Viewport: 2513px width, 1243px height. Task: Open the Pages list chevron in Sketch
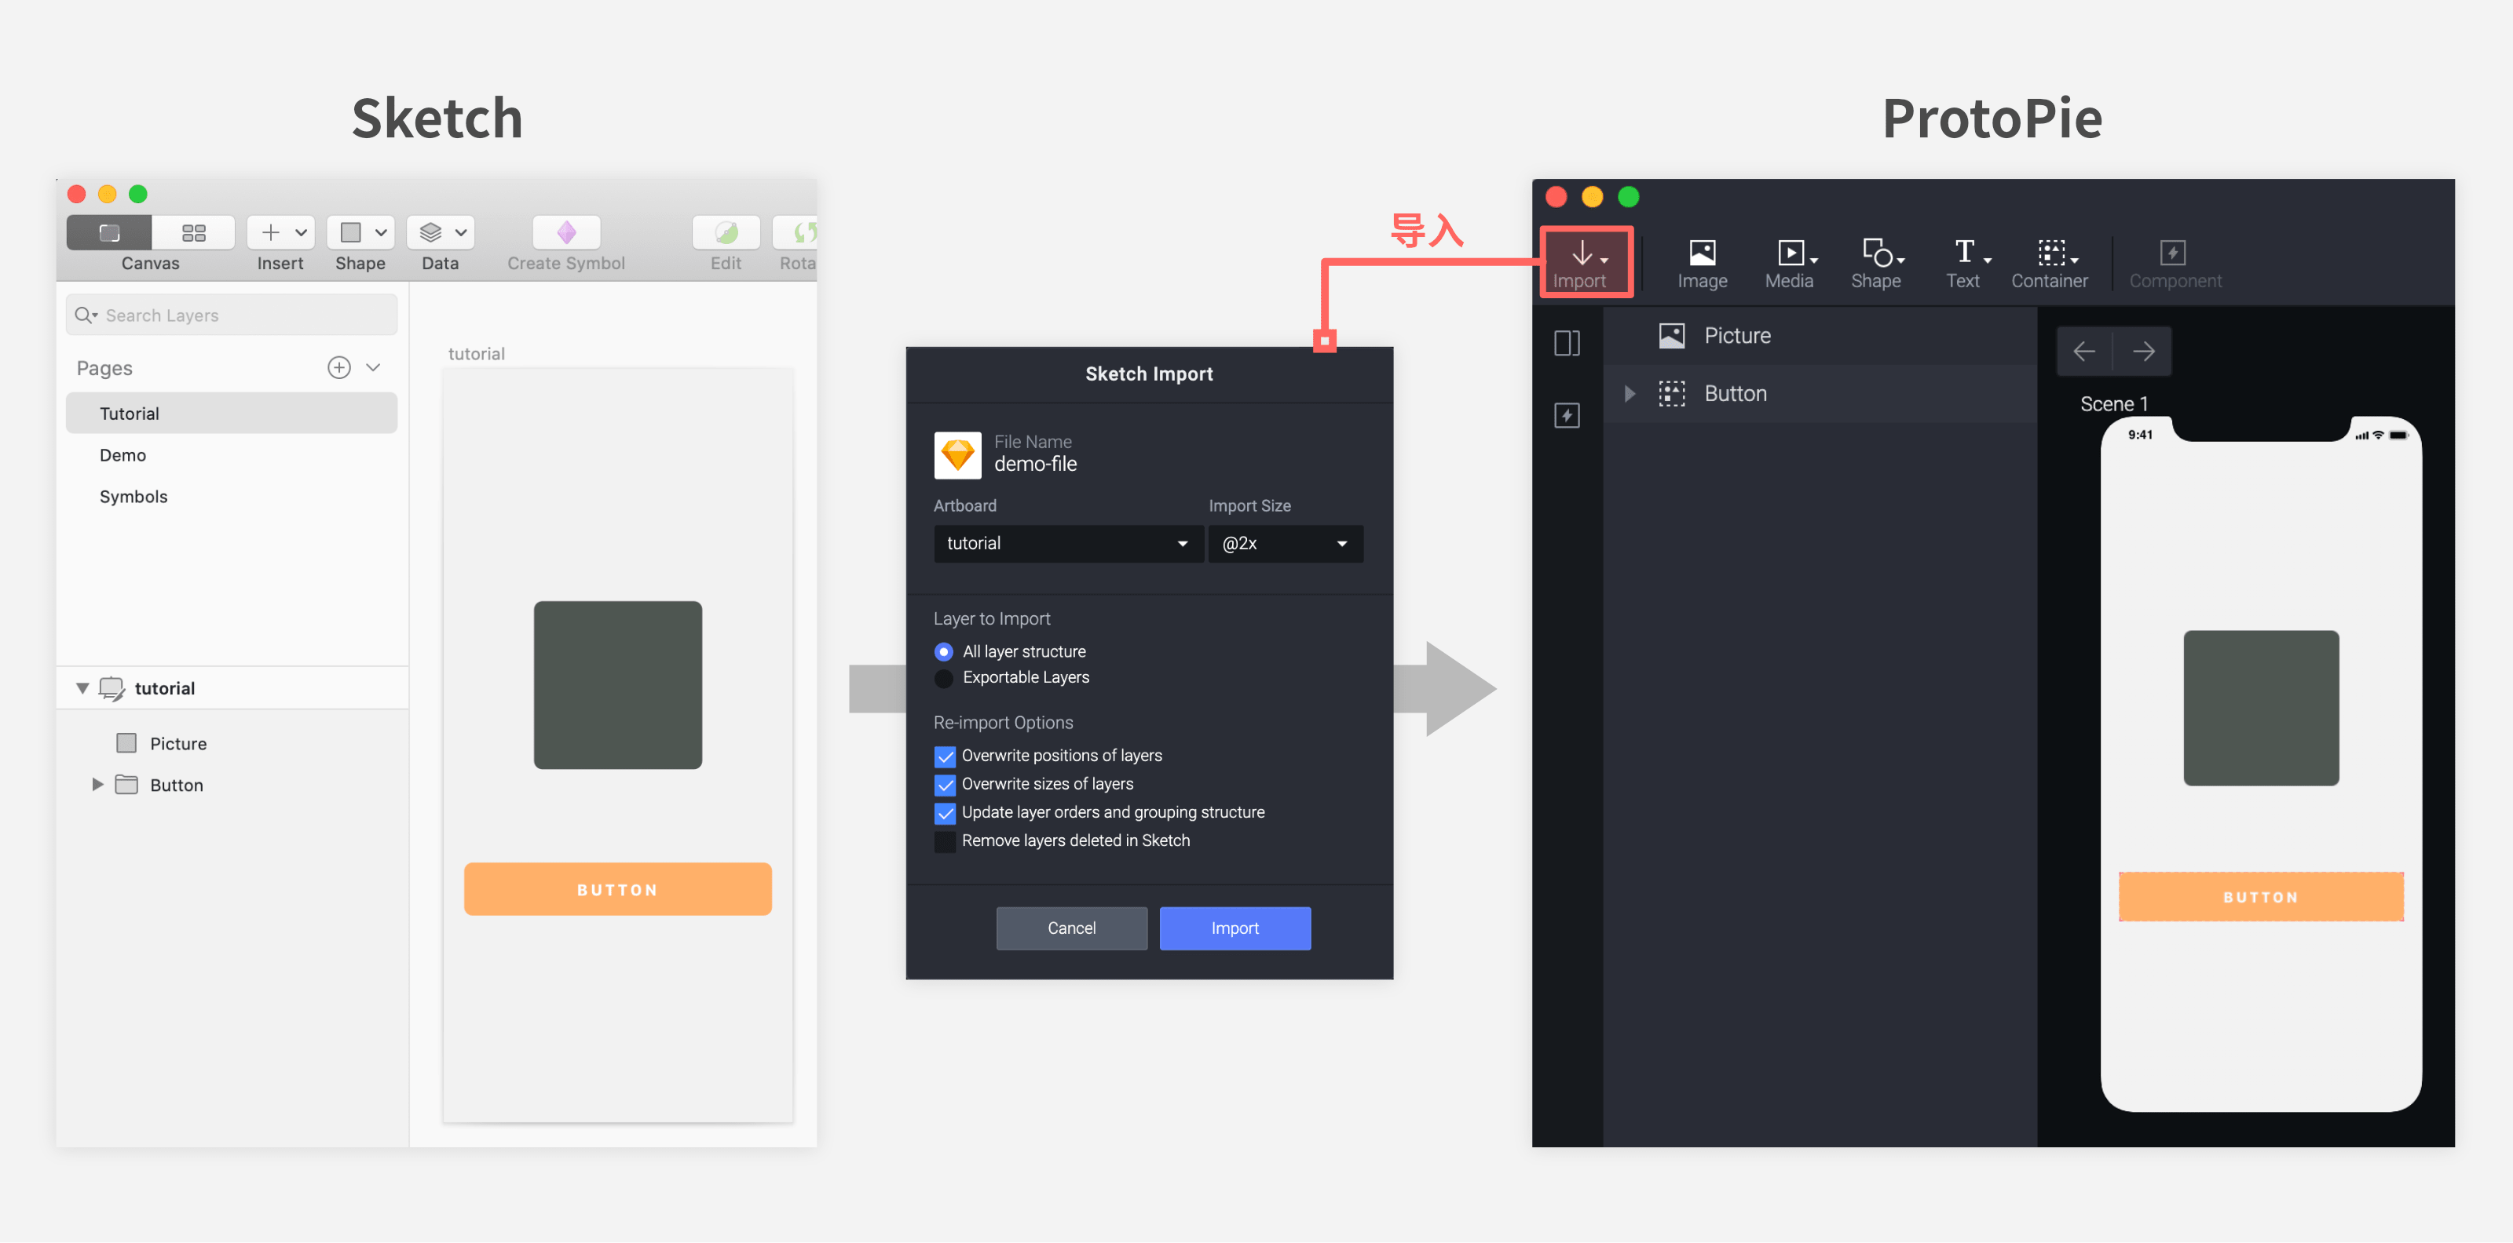[373, 367]
